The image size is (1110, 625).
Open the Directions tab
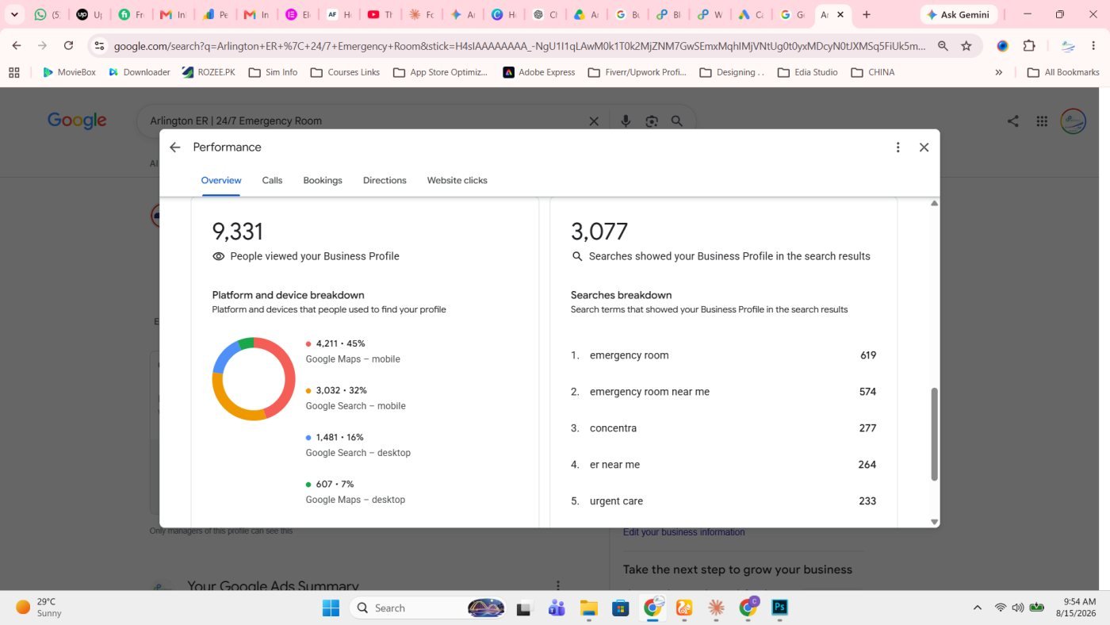point(385,180)
